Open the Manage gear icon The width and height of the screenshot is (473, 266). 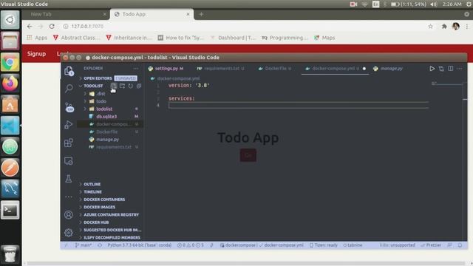[69, 233]
